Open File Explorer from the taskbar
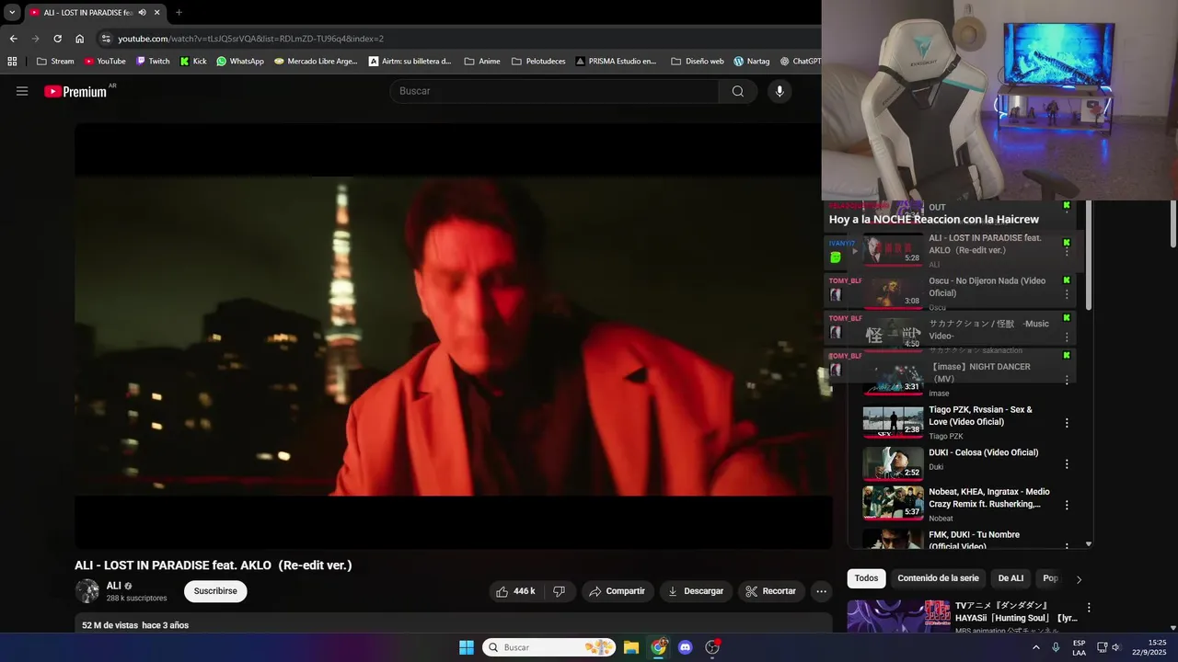This screenshot has width=1178, height=662. pyautogui.click(x=631, y=647)
